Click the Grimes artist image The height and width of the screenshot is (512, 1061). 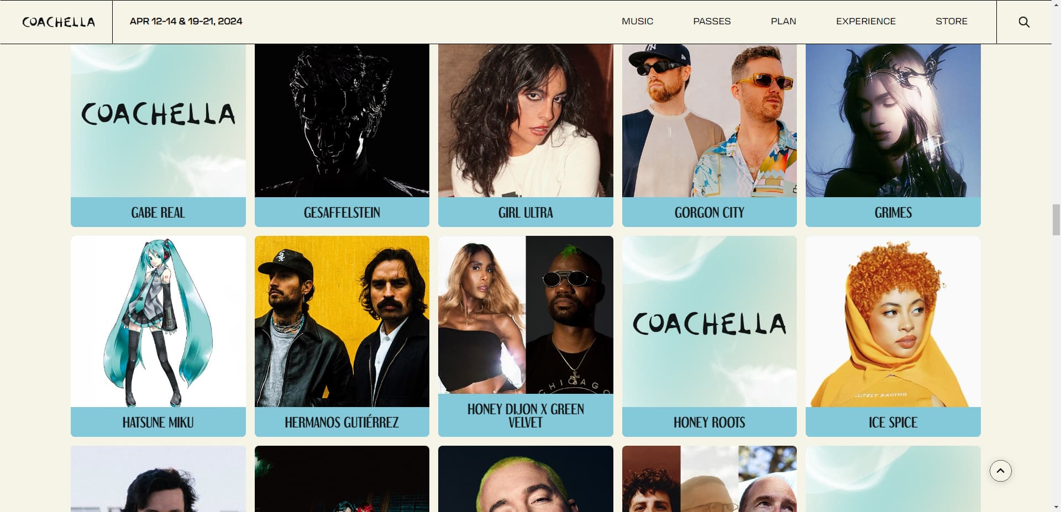pos(893,120)
